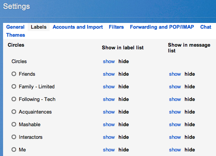Show Mashable in message list
The height and width of the screenshot is (156, 216).
click(x=175, y=125)
